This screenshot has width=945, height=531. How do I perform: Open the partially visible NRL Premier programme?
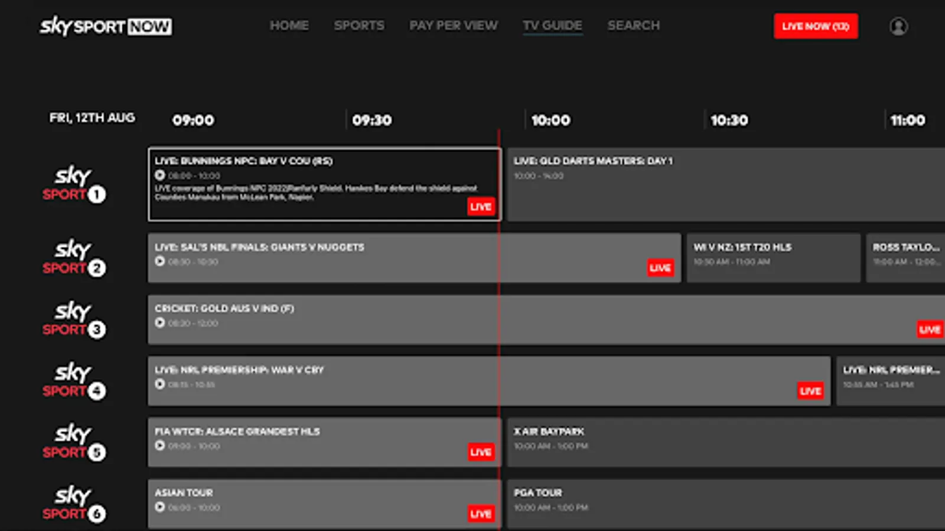pos(891,381)
